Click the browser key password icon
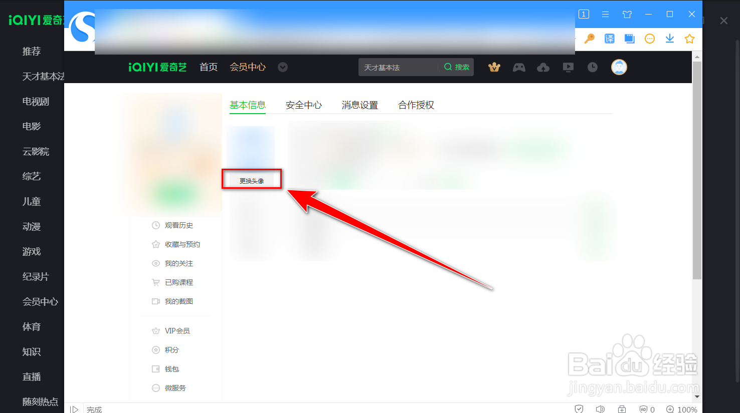The image size is (740, 413). pyautogui.click(x=590, y=39)
